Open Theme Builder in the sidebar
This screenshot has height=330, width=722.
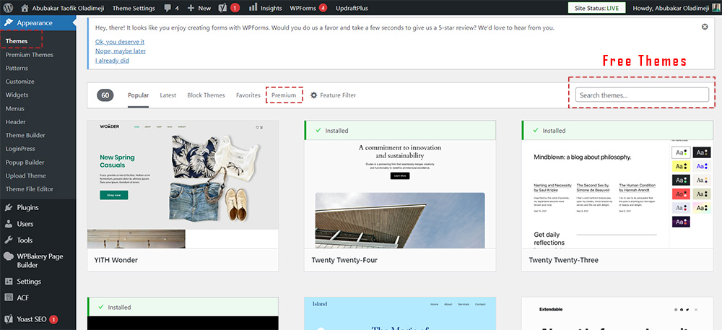(25, 135)
